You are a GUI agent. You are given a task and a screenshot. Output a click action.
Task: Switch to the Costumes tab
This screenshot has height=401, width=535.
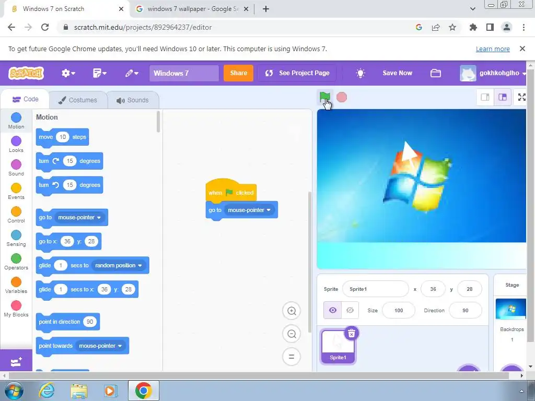click(x=78, y=100)
